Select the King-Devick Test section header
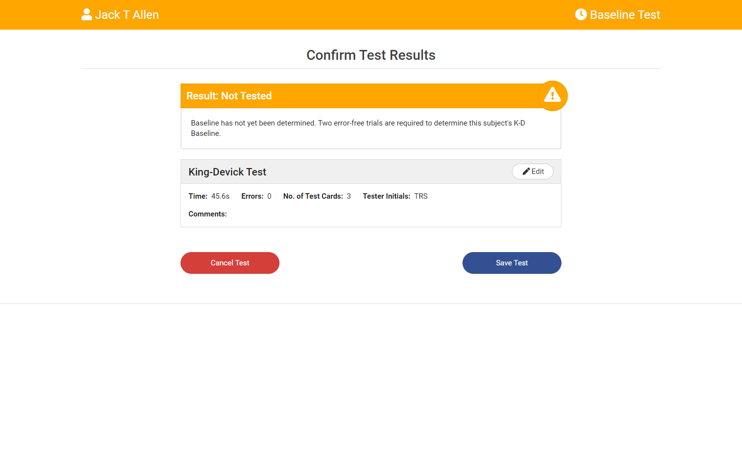 [227, 172]
